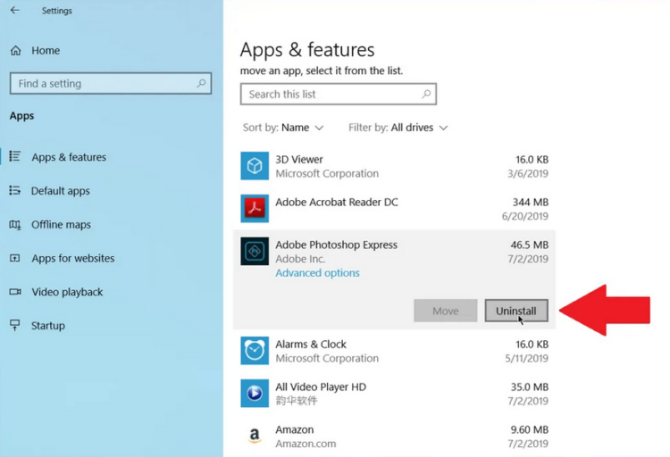Click the 9.60 MB size value
Screen dimensions: 670x457
pyautogui.click(x=530, y=429)
